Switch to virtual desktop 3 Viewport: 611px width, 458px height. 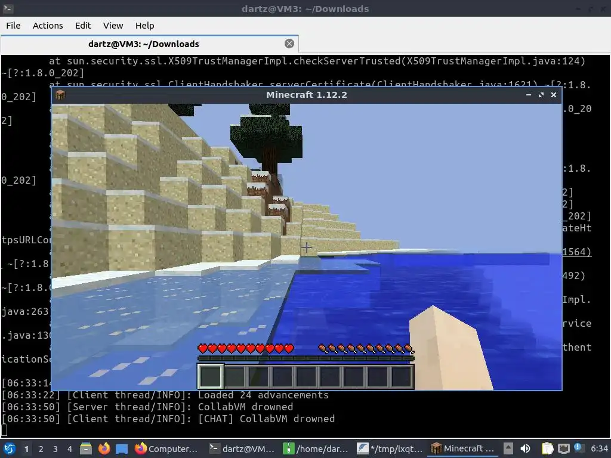click(55, 448)
